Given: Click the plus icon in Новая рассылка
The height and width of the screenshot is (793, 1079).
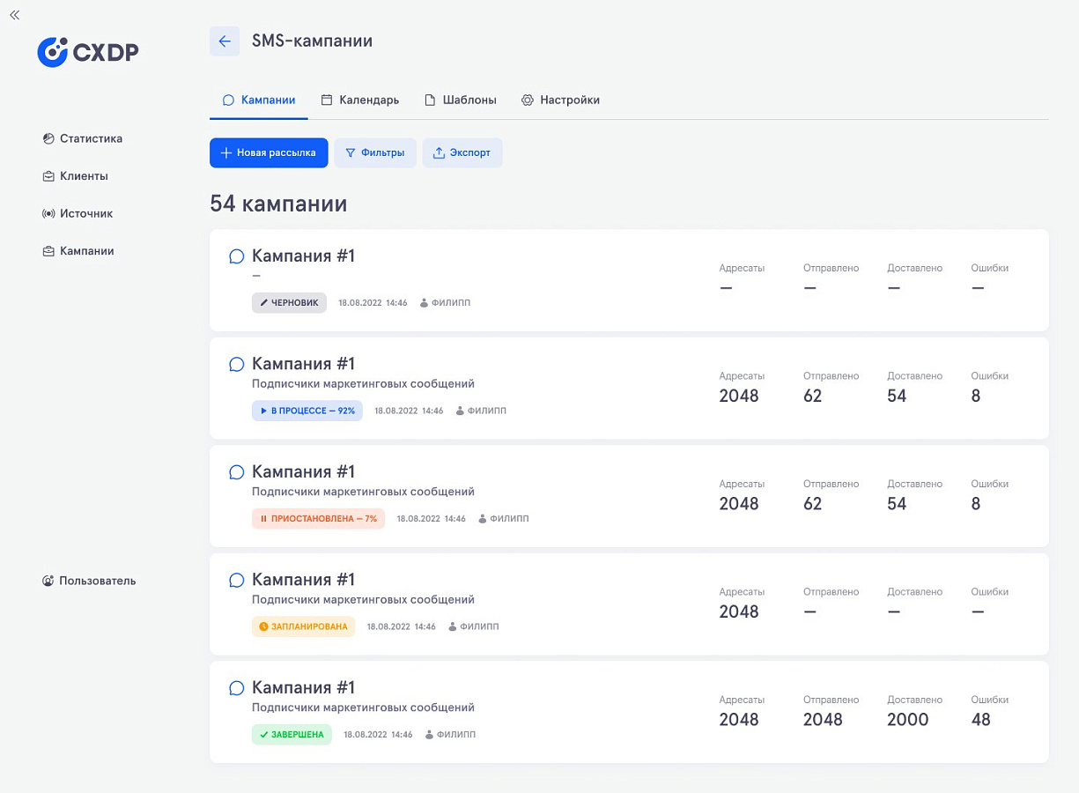Looking at the screenshot, I should pos(226,152).
